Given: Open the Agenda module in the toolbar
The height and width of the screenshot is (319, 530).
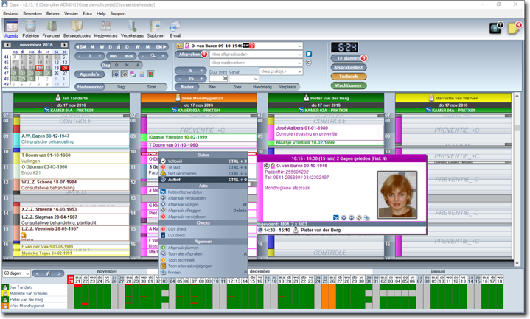Looking at the screenshot, I should [x=12, y=29].
